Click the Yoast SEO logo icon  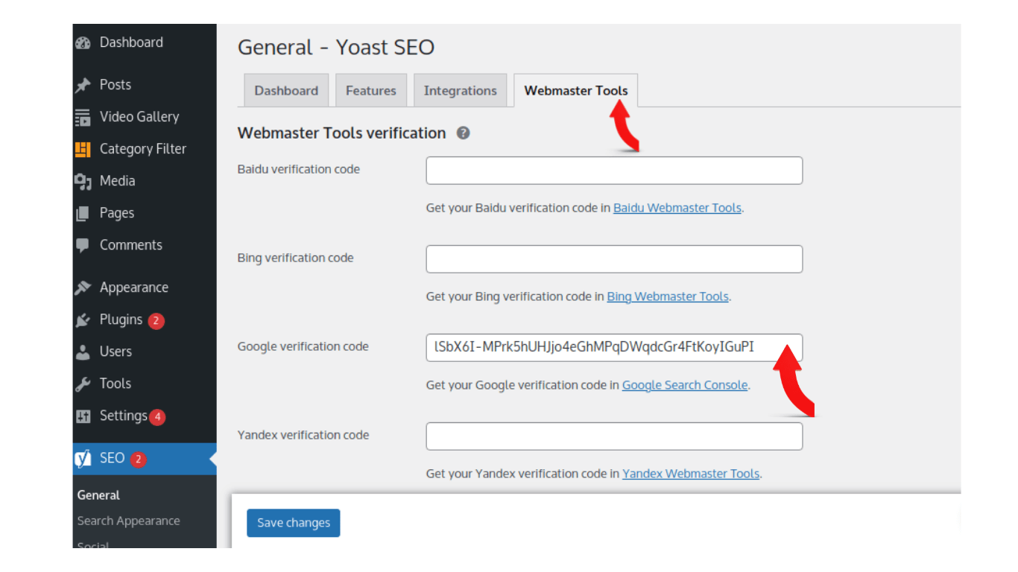pyautogui.click(x=83, y=459)
